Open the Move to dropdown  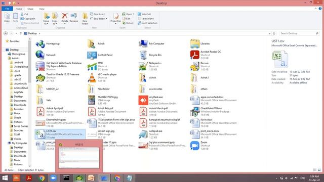pyautogui.click(x=46, y=19)
